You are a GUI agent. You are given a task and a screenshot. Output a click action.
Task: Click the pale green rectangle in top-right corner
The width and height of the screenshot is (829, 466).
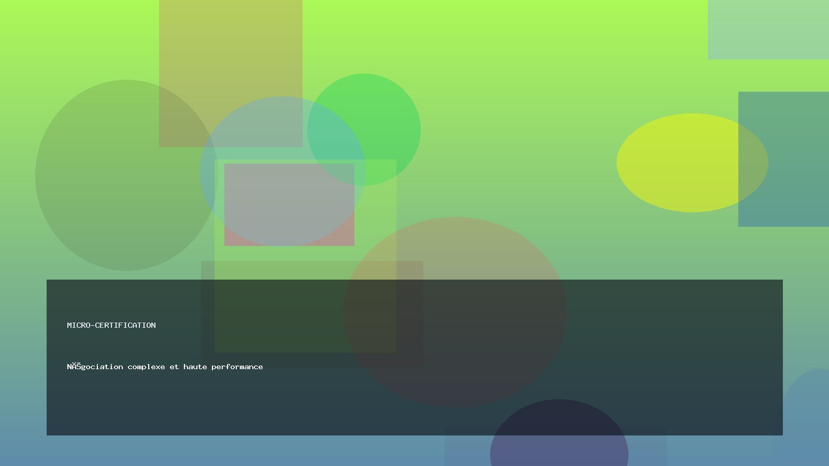pyautogui.click(x=768, y=30)
